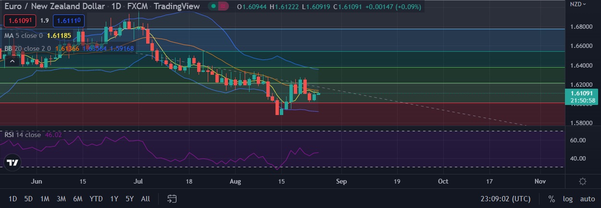Open the NZD currency dropdown
The height and width of the screenshot is (208, 601).
pyautogui.click(x=578, y=4)
